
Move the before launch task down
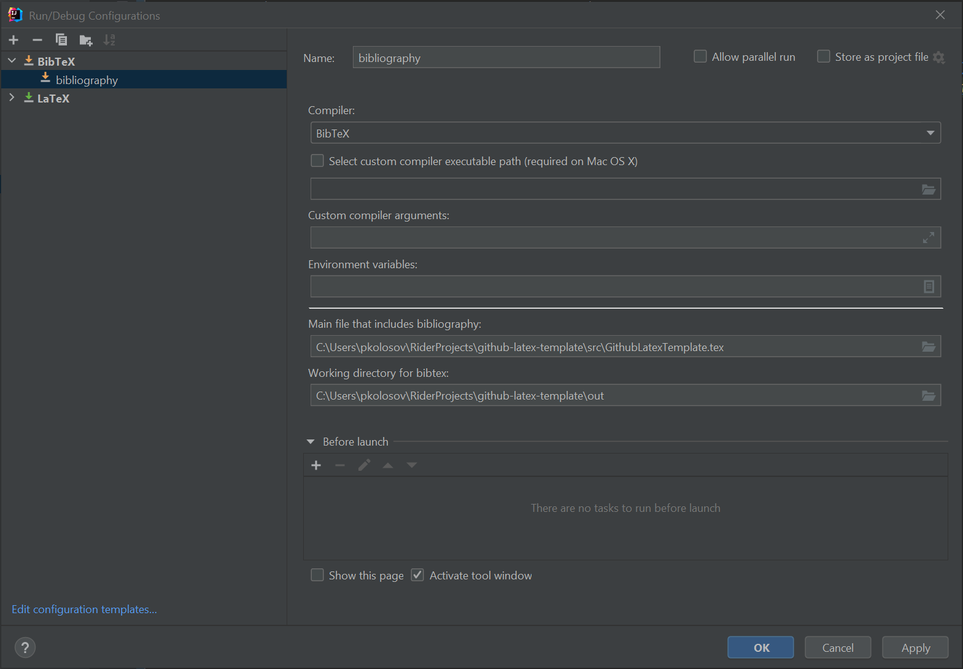pos(412,465)
